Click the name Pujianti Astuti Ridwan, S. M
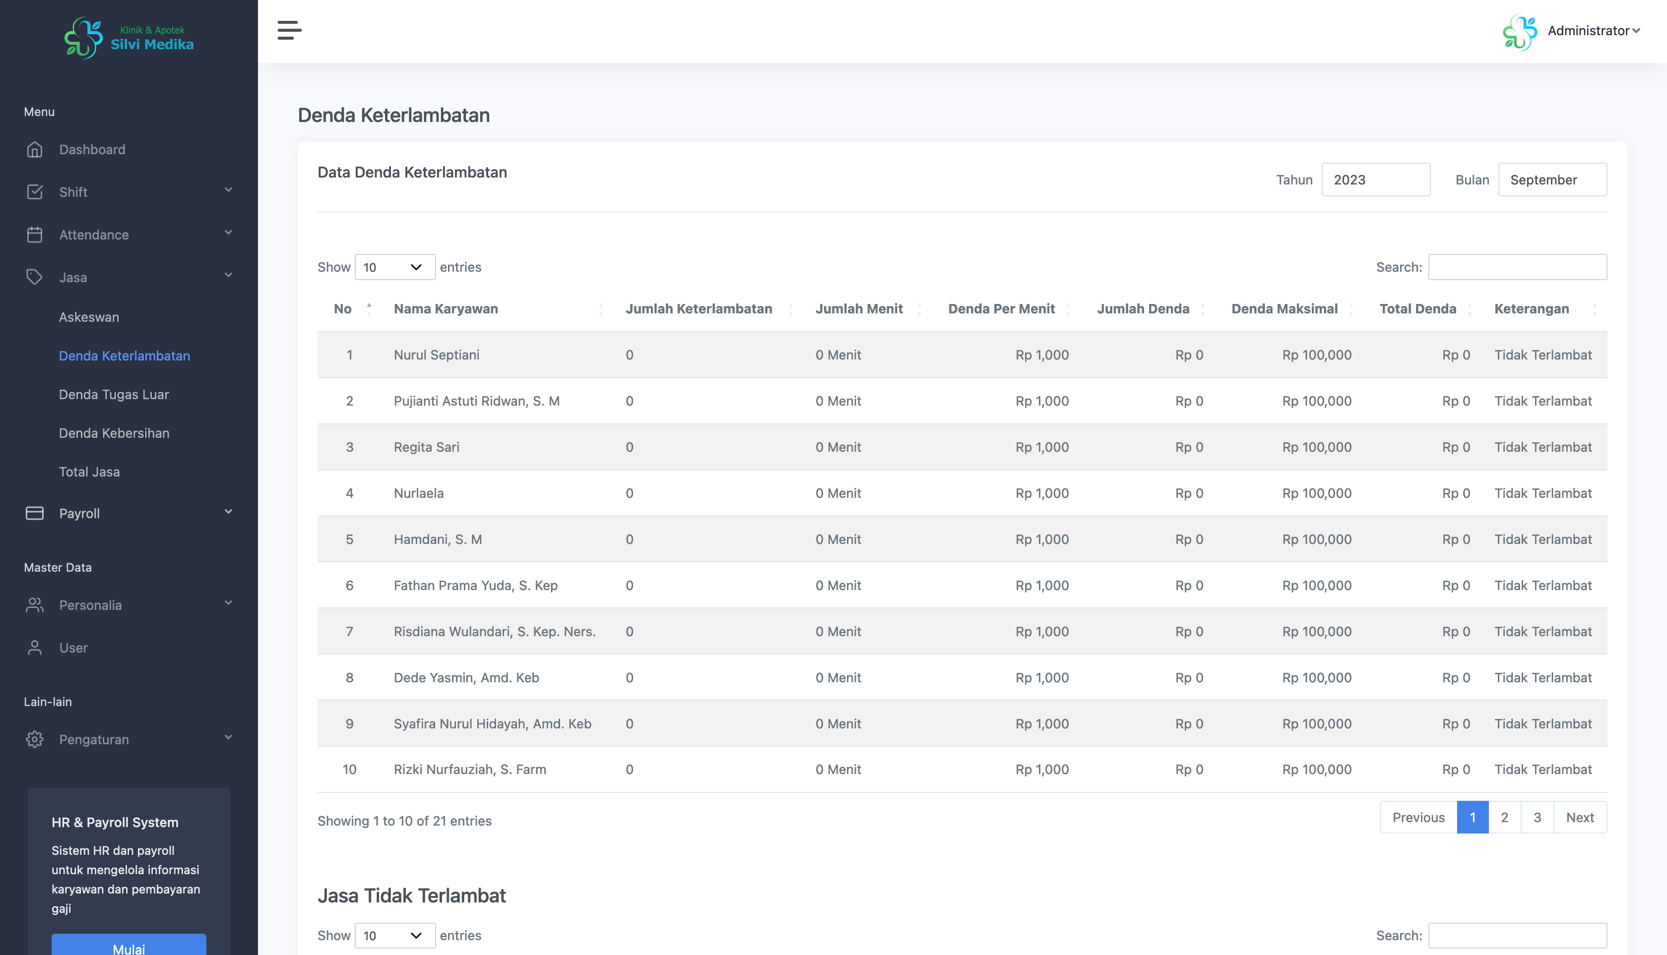Image resolution: width=1667 pixels, height=955 pixels. pyautogui.click(x=476, y=401)
